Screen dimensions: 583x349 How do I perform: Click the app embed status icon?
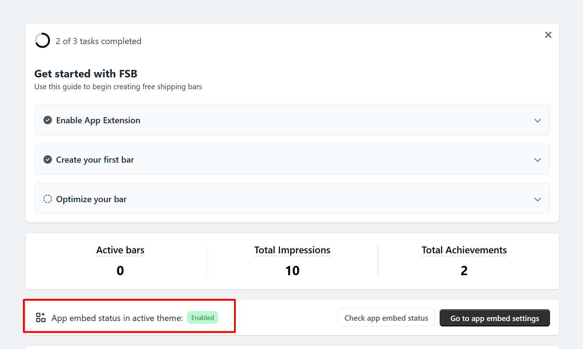click(41, 317)
